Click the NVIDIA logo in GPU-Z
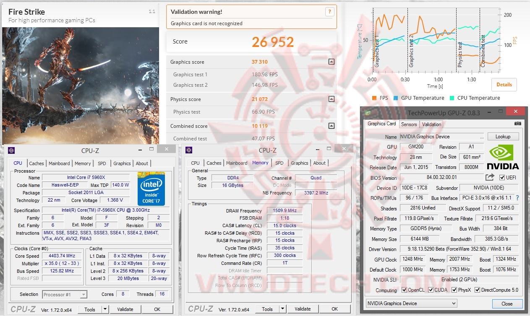530x316 pixels. [503, 157]
